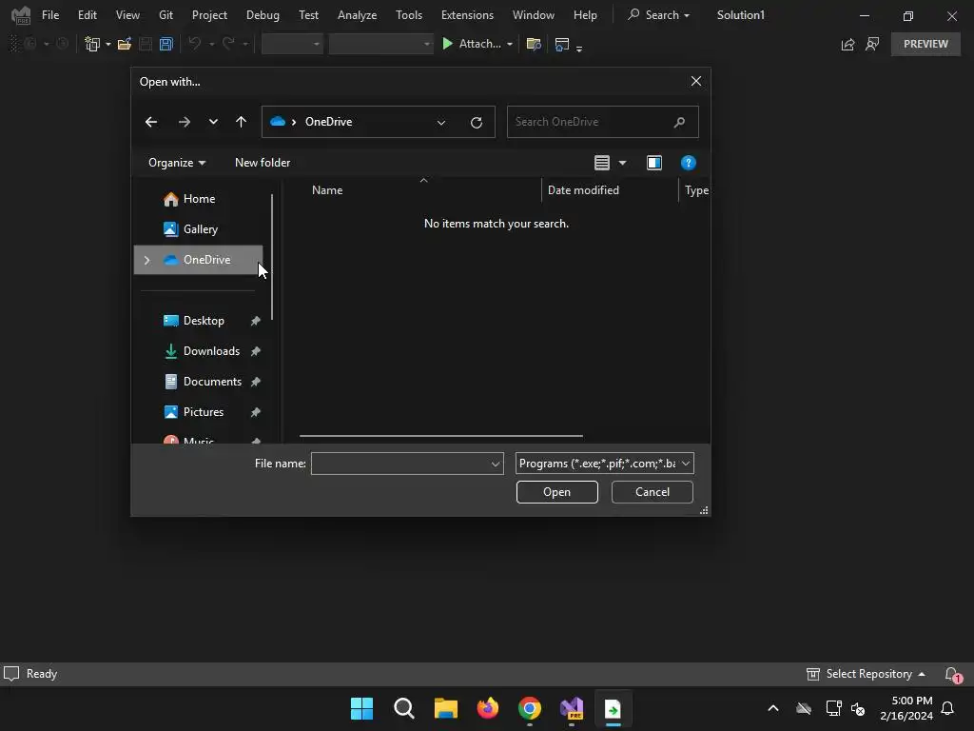Open the Debug menu
Image resolution: width=974 pixels, height=731 pixels.
pyautogui.click(x=263, y=15)
